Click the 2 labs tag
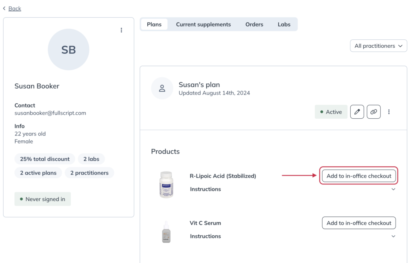410x263 pixels. point(91,159)
